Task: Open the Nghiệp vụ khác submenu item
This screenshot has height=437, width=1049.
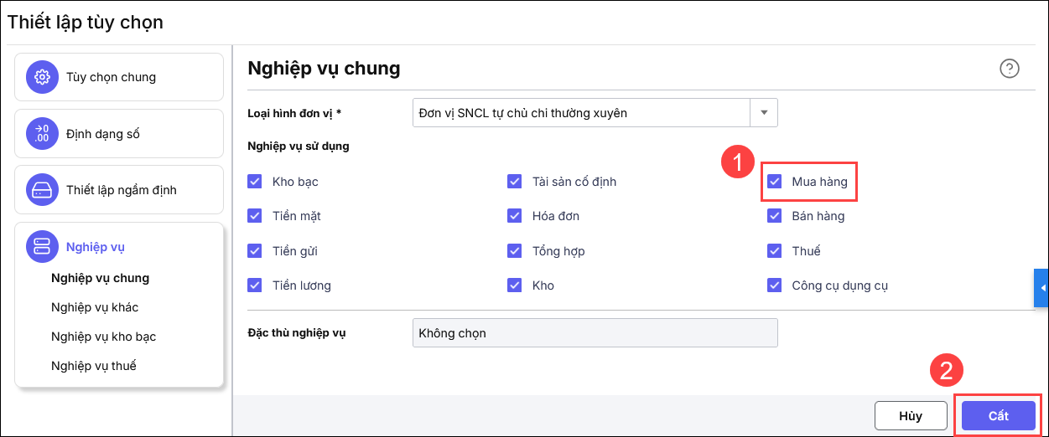Action: pyautogui.click(x=95, y=307)
